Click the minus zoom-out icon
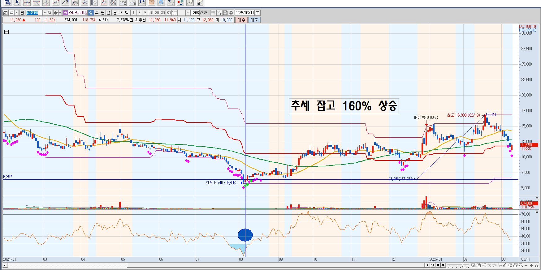 (x=526, y=265)
